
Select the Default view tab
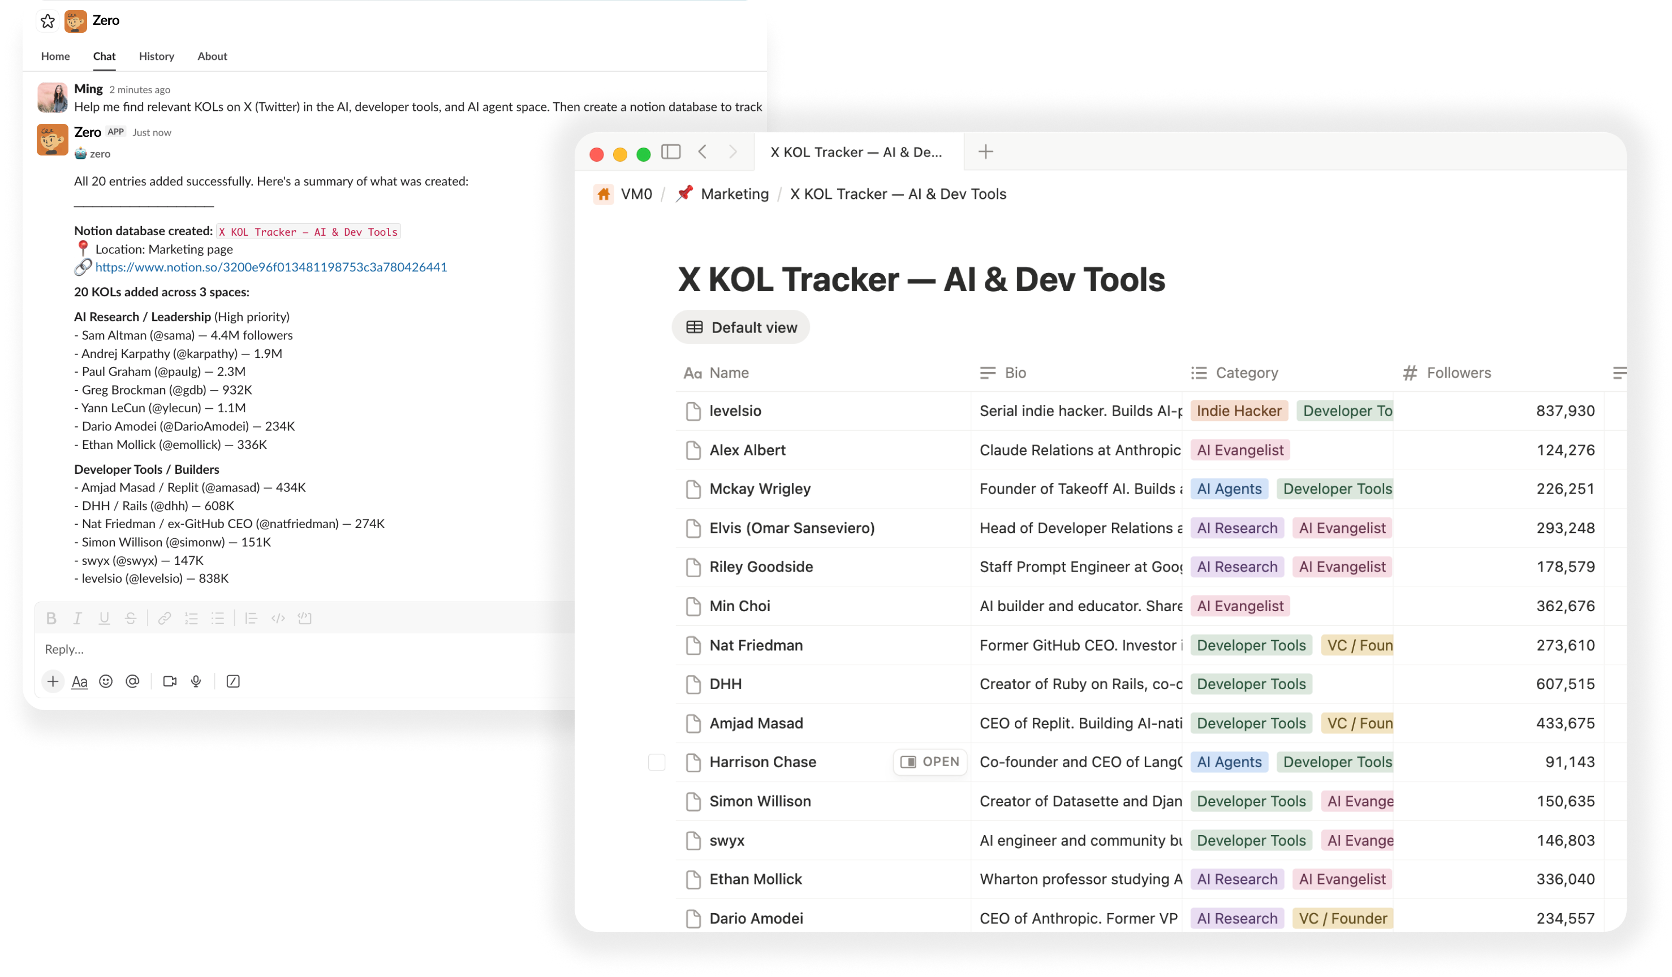[x=741, y=328]
